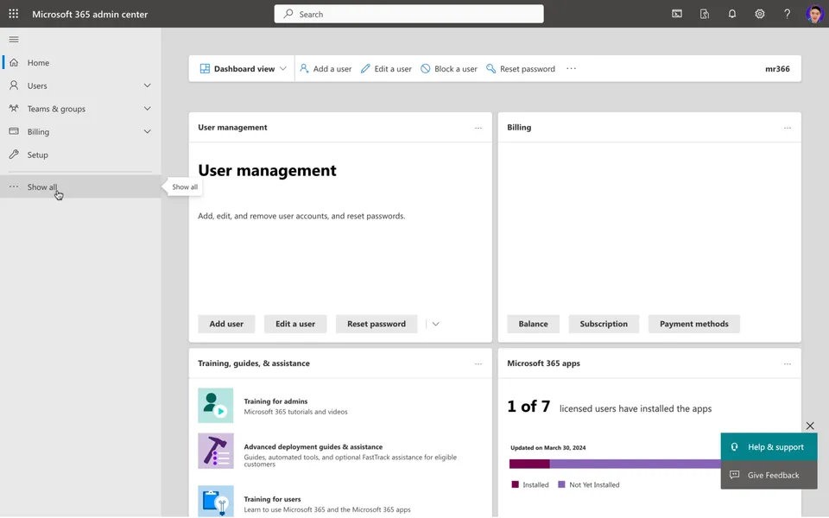This screenshot has height=518, width=829.
Task: Open Setup in navigation
Action: pyautogui.click(x=80, y=155)
